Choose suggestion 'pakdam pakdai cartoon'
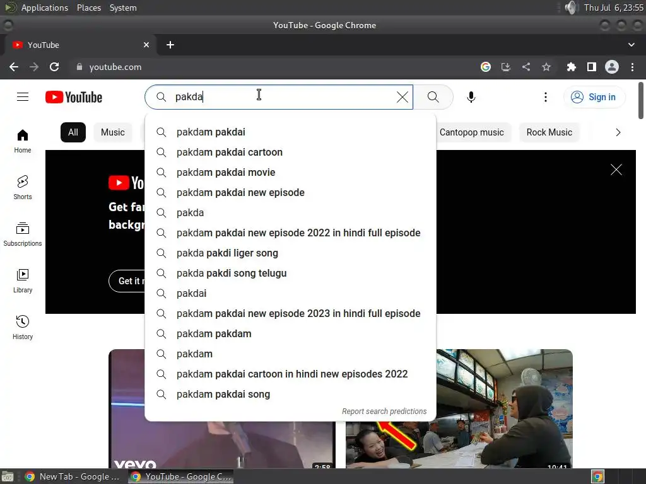Image resolution: width=646 pixels, height=484 pixels. click(290, 153)
